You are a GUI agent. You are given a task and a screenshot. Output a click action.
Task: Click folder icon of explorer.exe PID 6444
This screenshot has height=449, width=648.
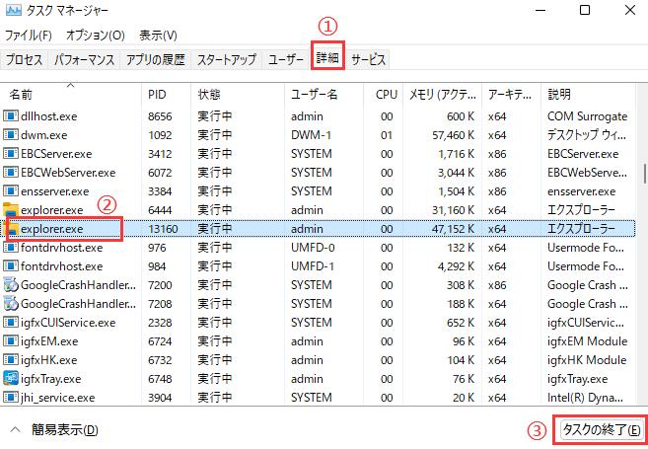(x=11, y=209)
